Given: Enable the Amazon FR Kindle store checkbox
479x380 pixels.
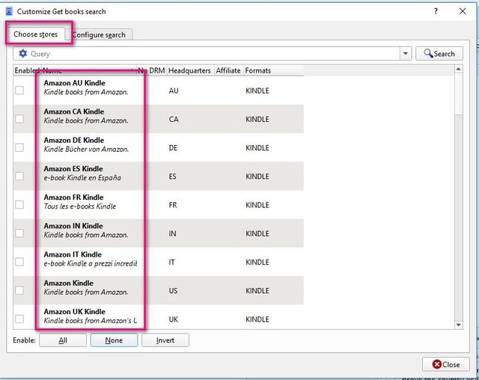Looking at the screenshot, I should coord(19,204).
